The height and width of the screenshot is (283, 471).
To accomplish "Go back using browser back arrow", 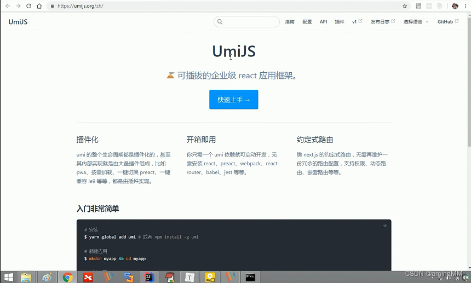I will pos(8,6).
